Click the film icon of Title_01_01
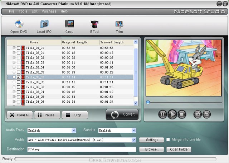Image resolution: width=229 pixels, height=163 pixels. 23,48
